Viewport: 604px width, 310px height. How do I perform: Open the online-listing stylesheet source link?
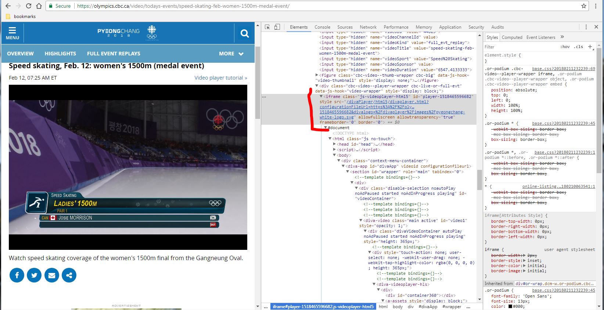(558, 186)
